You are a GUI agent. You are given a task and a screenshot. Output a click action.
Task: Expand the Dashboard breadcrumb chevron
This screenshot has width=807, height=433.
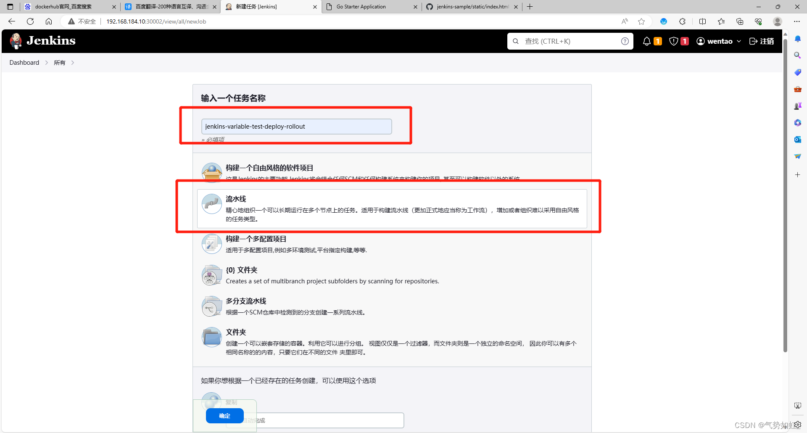(46, 63)
